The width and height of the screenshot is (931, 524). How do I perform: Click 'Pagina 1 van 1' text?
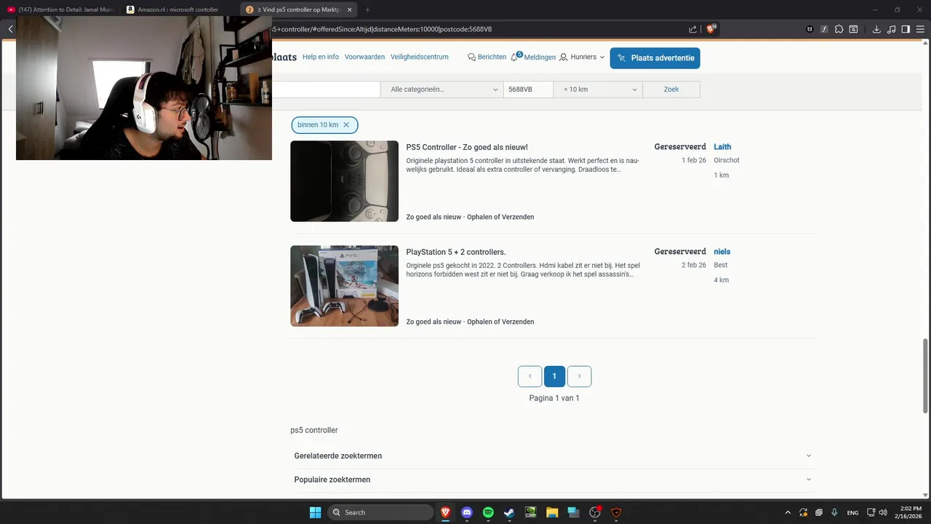click(554, 398)
